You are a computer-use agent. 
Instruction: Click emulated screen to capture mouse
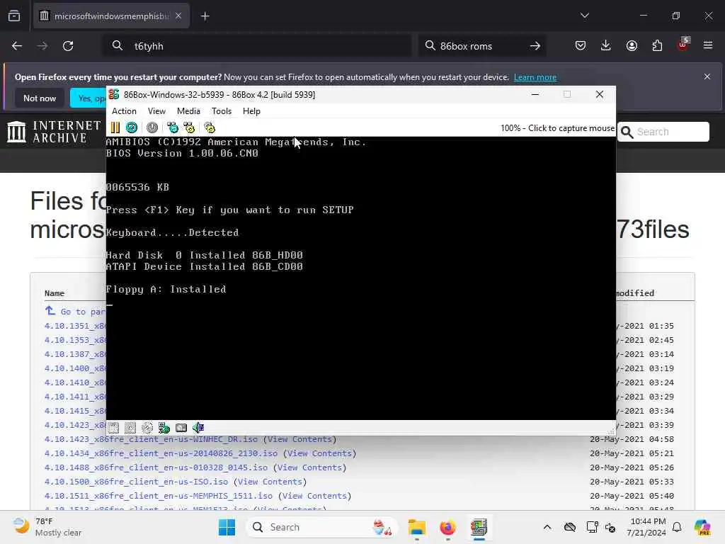(x=360, y=278)
